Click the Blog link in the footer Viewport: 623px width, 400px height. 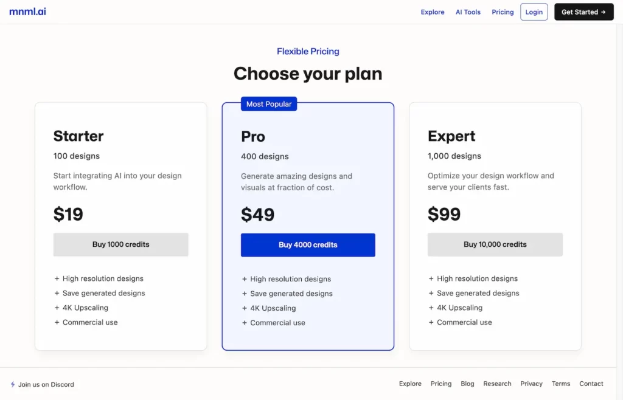click(467, 384)
